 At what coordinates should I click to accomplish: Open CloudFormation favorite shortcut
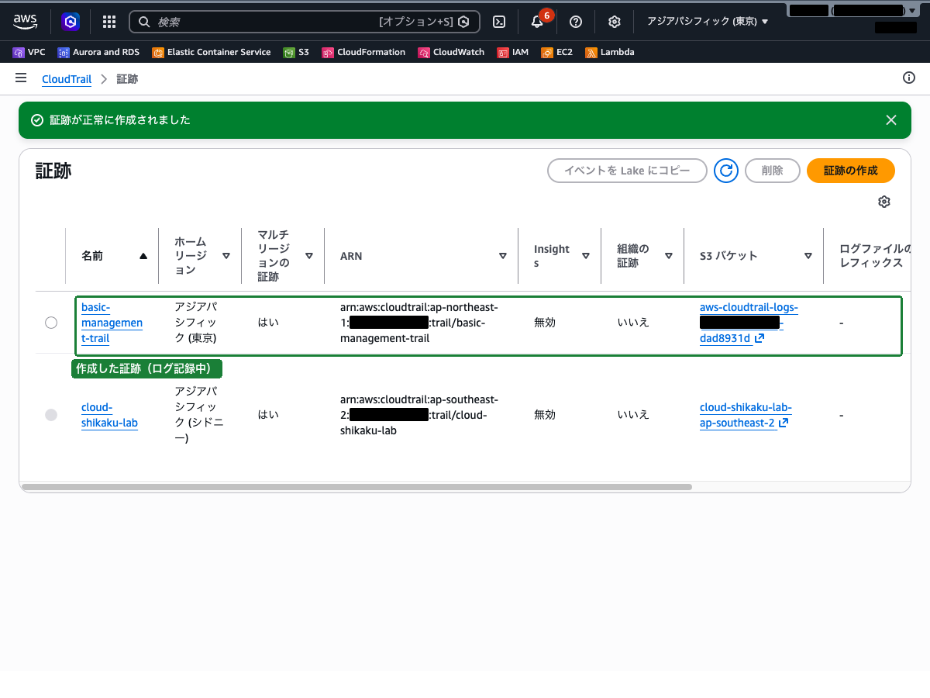363,52
